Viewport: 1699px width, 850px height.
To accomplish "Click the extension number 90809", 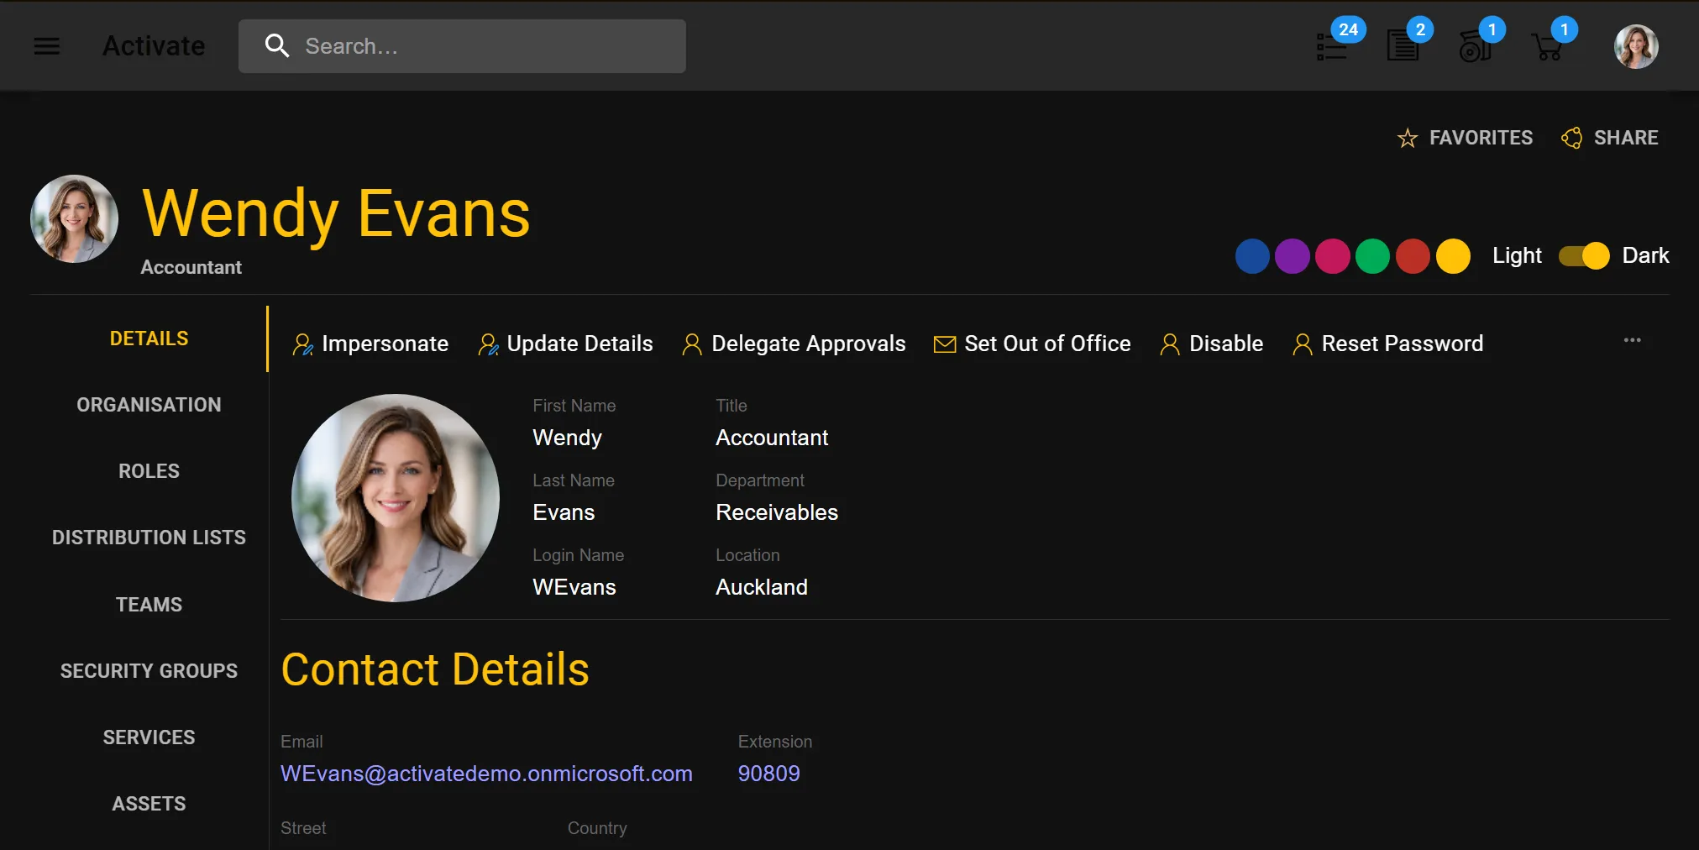I will [768, 774].
